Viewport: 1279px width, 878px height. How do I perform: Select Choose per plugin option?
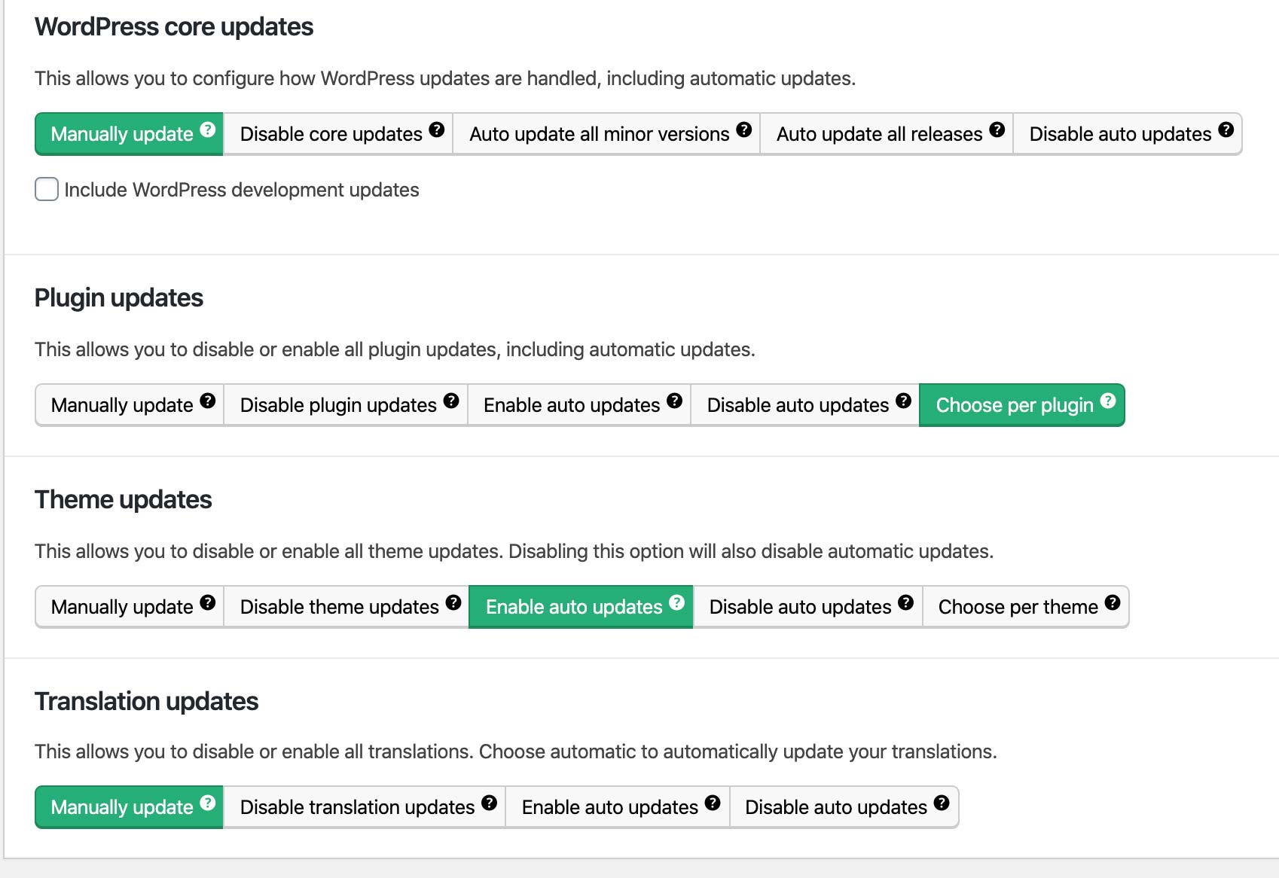[1022, 405]
